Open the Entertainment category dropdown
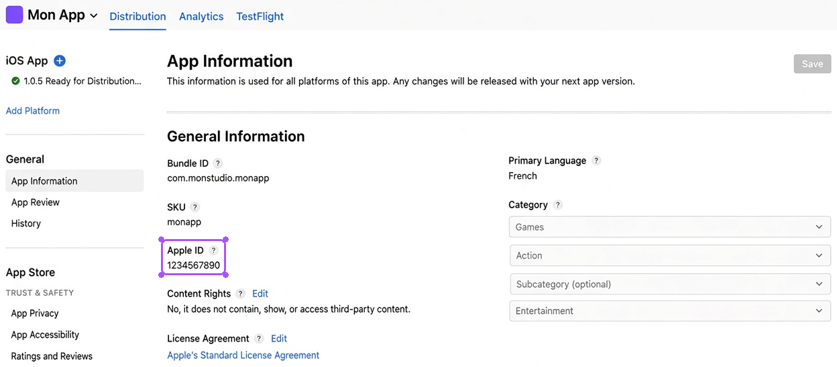Image resolution: width=837 pixels, height=367 pixels. [x=670, y=311]
